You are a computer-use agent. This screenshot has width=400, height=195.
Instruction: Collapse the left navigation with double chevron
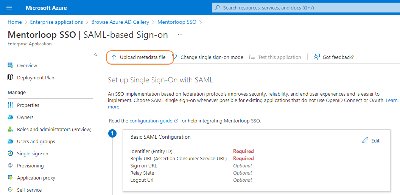coord(96,55)
